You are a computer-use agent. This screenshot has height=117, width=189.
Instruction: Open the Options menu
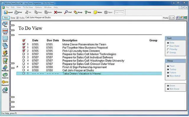pyautogui.click(x=38, y=7)
